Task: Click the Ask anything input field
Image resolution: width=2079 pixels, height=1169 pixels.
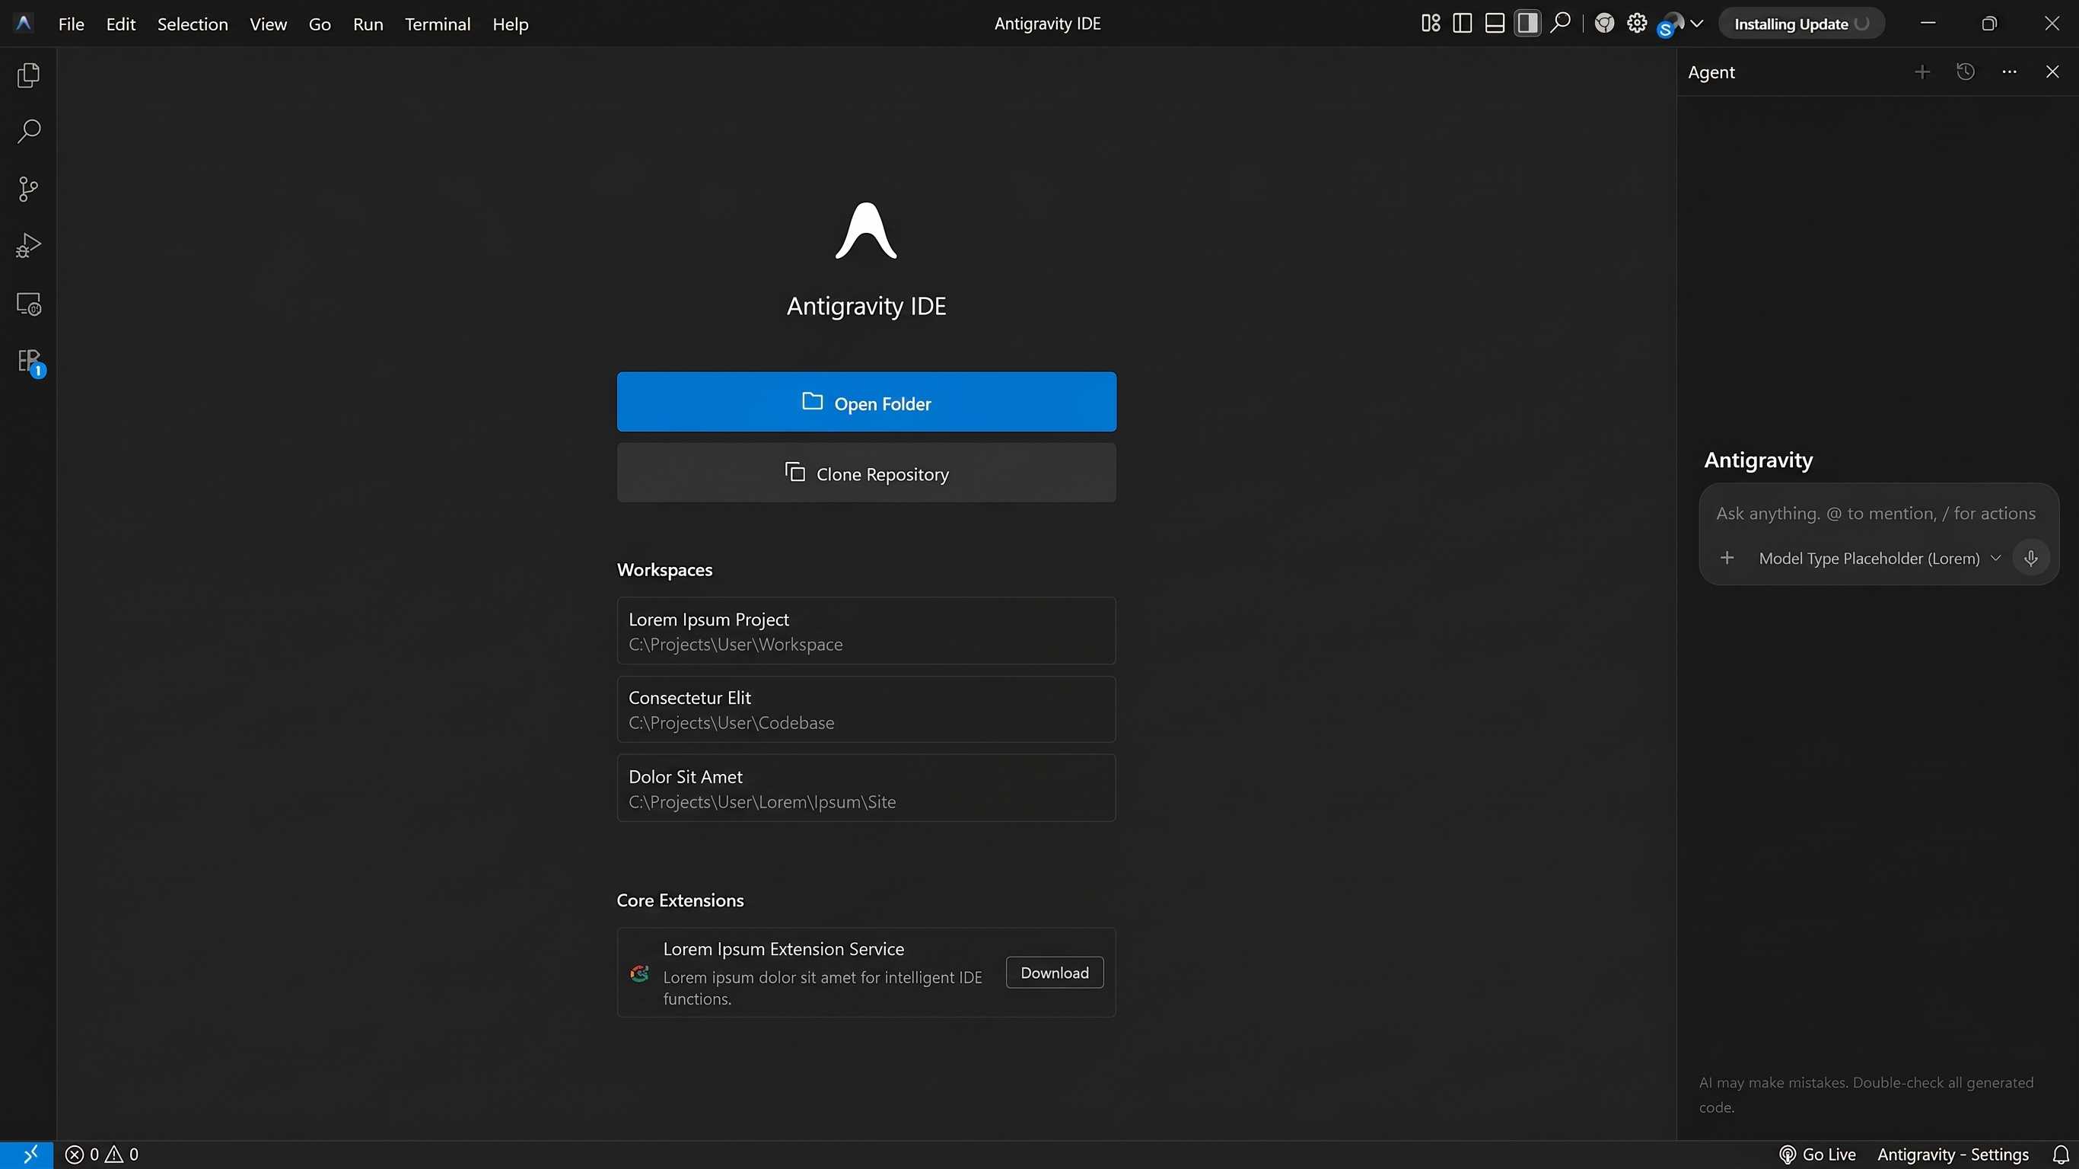Action: click(1876, 514)
